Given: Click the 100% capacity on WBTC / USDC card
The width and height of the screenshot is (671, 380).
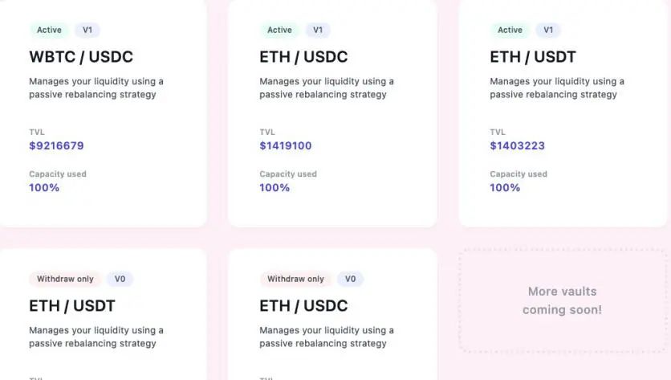Looking at the screenshot, I should tap(44, 188).
